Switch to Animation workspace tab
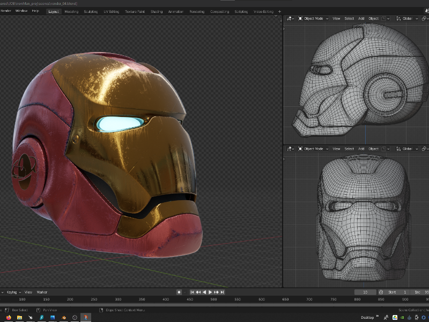 click(x=176, y=11)
